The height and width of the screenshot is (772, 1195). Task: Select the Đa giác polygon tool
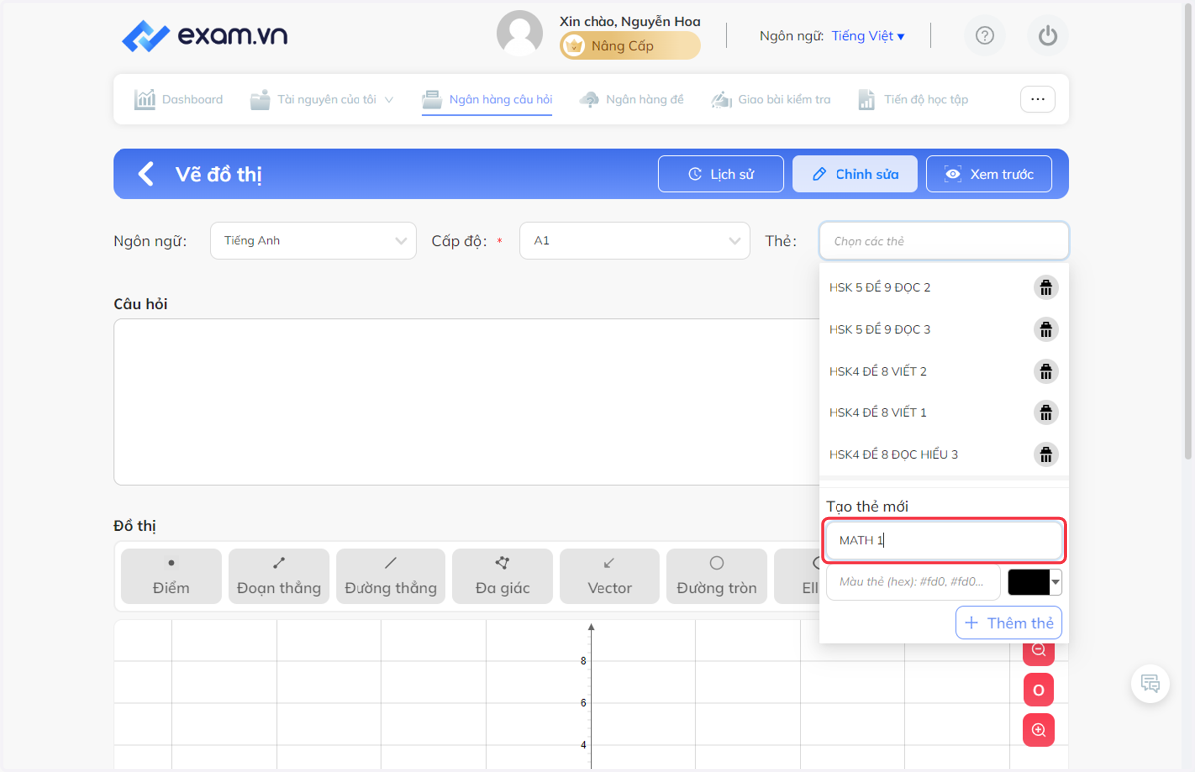502,576
